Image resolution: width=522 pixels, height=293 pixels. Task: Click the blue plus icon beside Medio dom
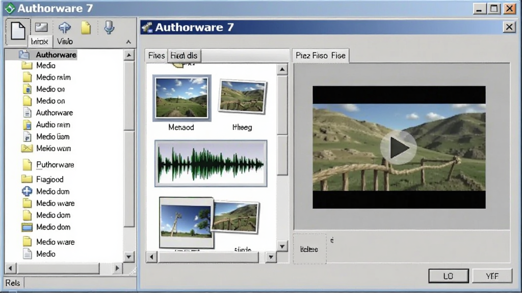coord(27,191)
